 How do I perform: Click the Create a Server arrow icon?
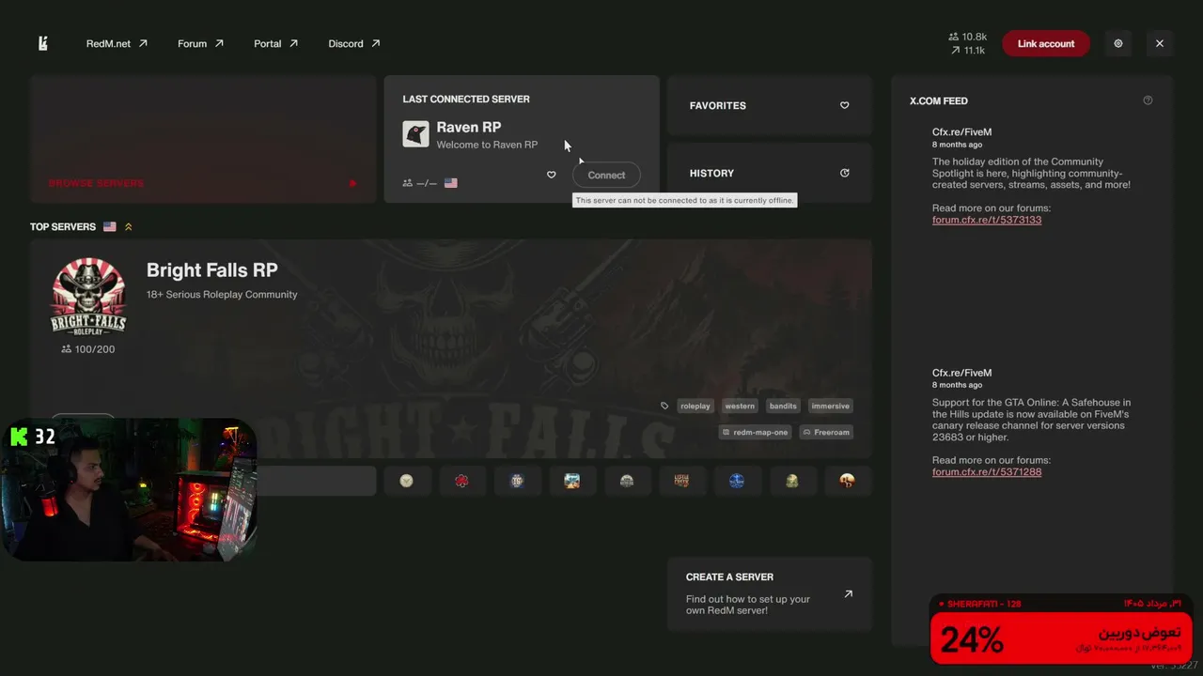[848, 594]
